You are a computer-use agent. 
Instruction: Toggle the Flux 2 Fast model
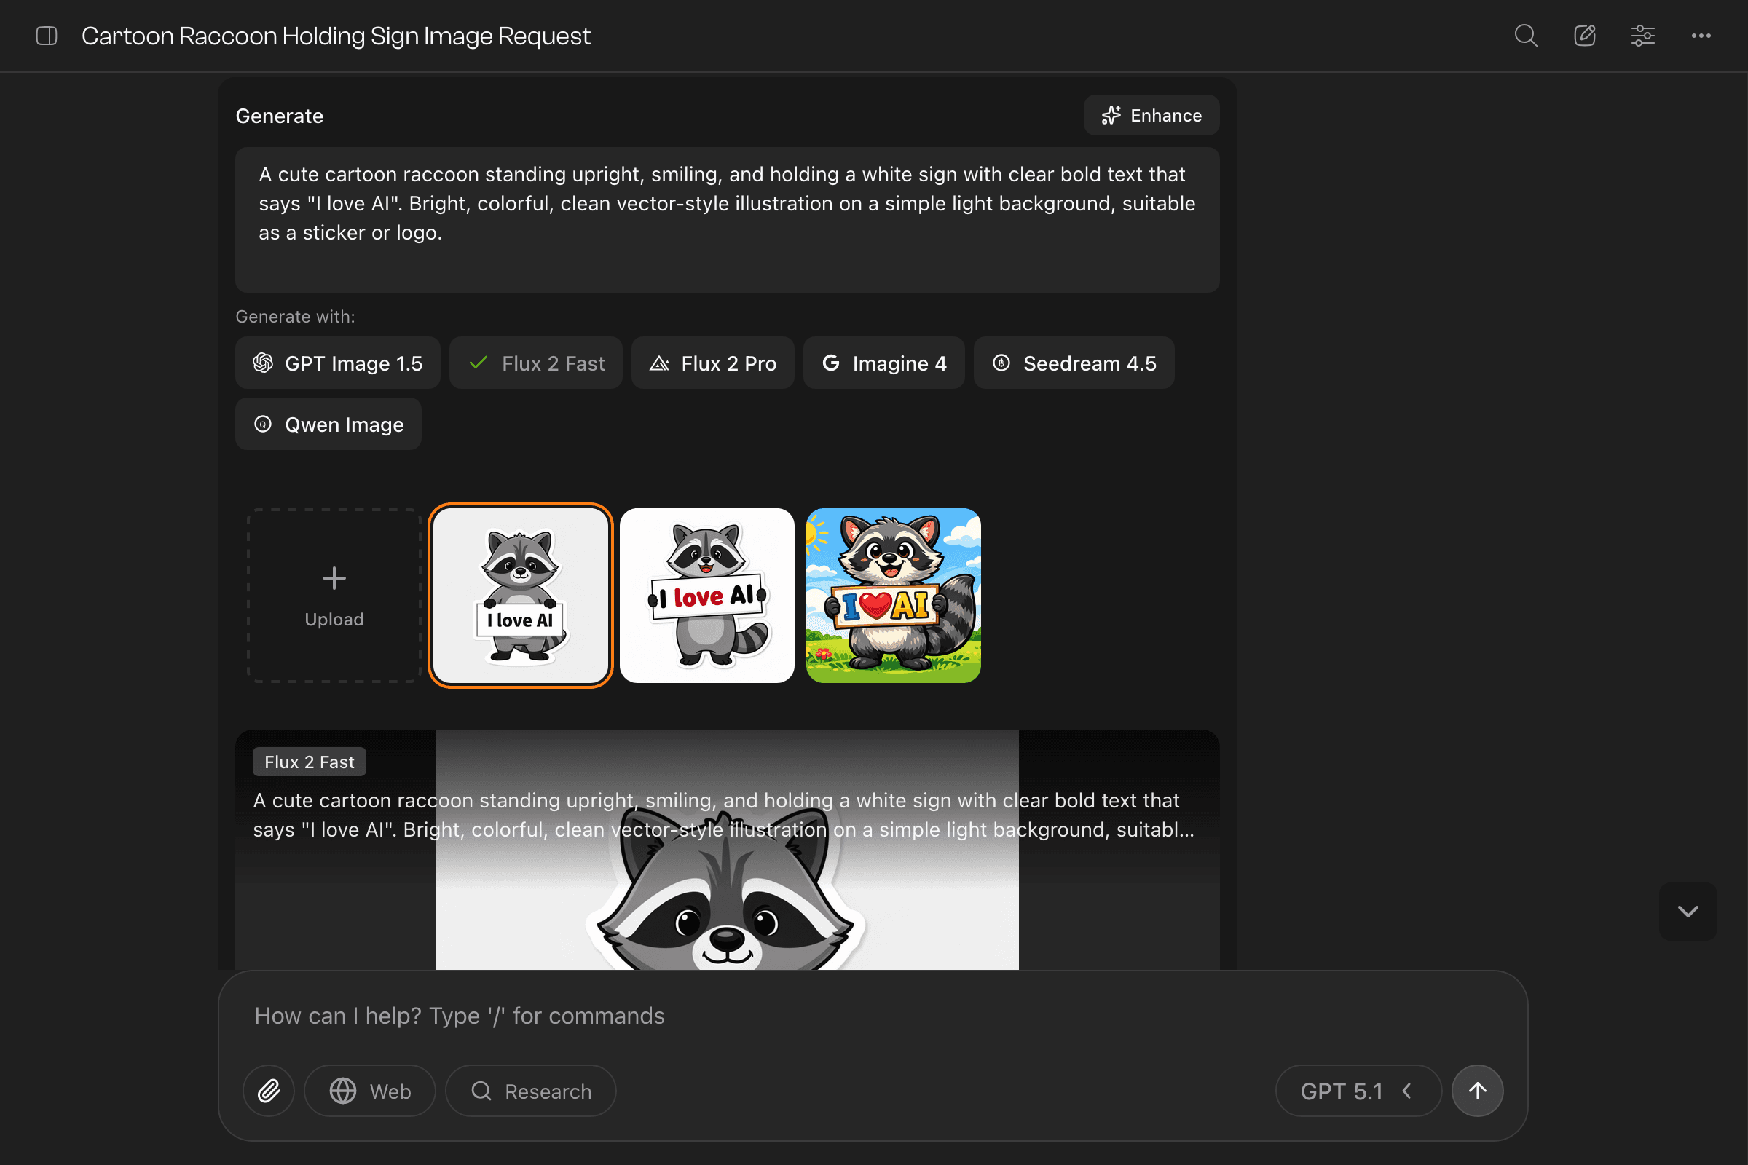[x=536, y=363]
